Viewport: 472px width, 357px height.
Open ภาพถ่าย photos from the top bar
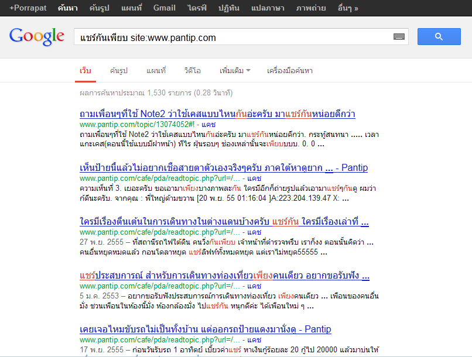click(x=310, y=8)
